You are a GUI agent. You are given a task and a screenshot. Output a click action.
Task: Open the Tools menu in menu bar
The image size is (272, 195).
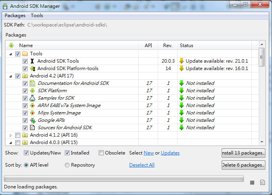pyautogui.click(x=37, y=16)
